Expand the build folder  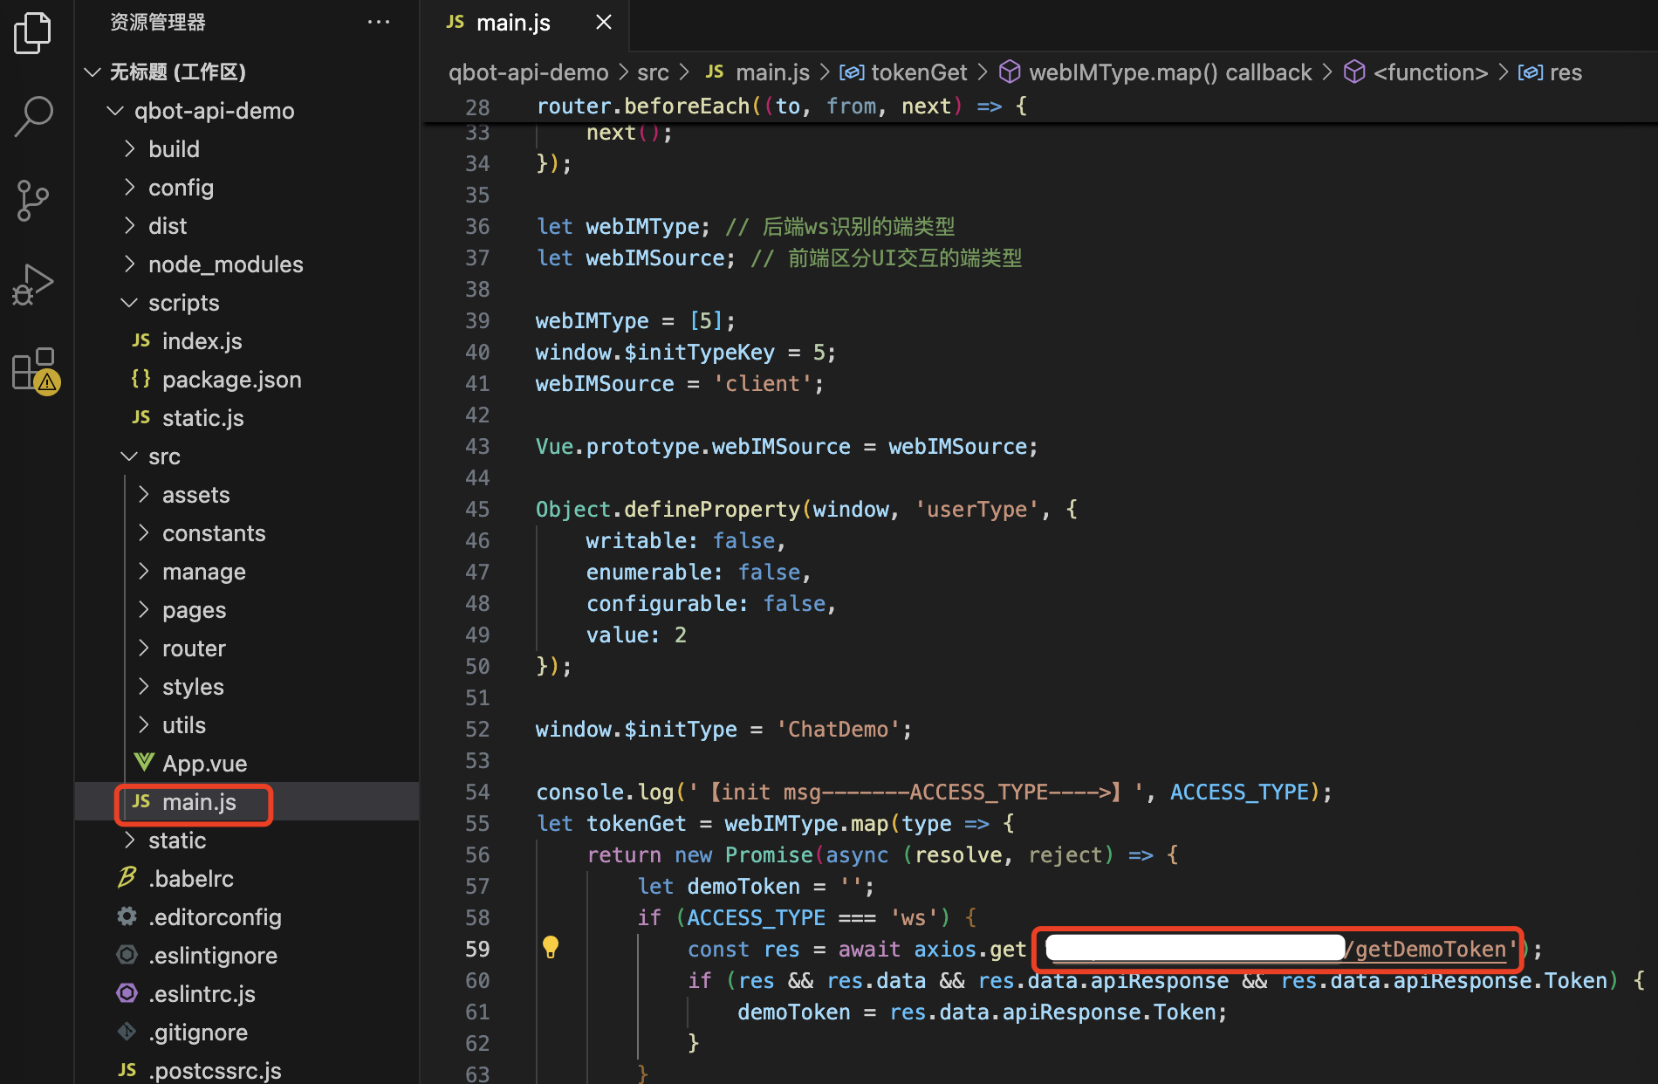coord(174,149)
